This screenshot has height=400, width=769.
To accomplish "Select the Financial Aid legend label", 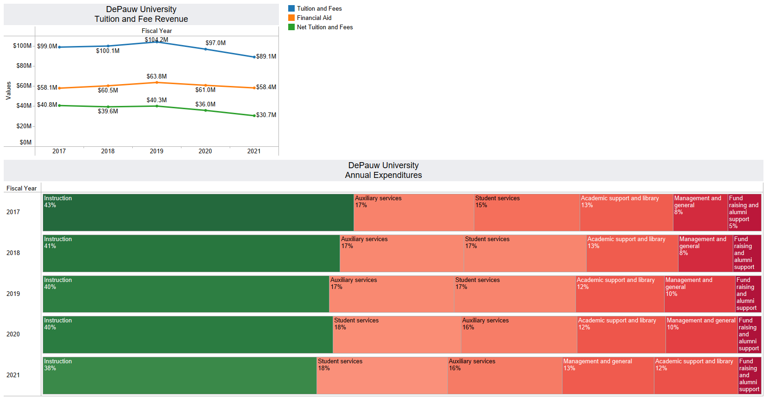I will tap(314, 18).
